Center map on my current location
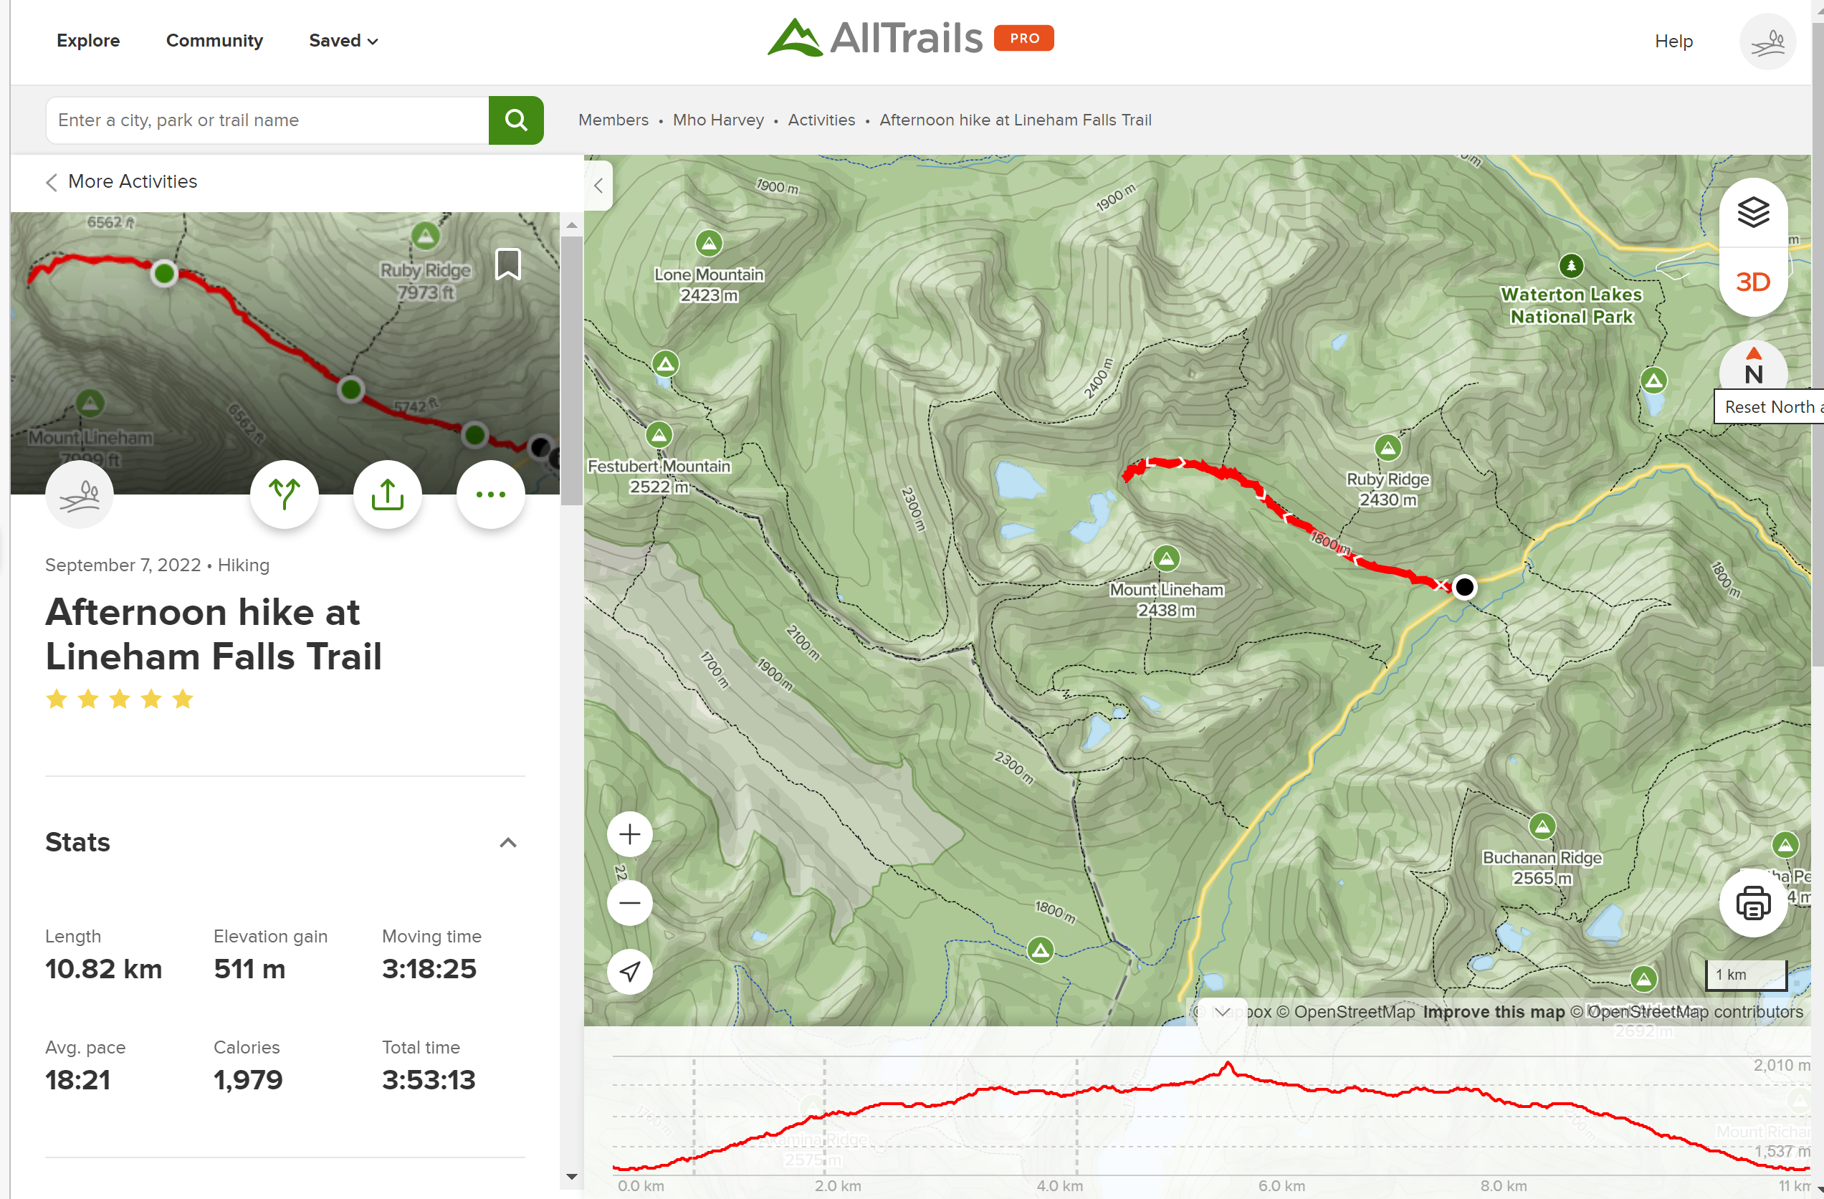Screen dimensions: 1824x1199 click(x=629, y=972)
